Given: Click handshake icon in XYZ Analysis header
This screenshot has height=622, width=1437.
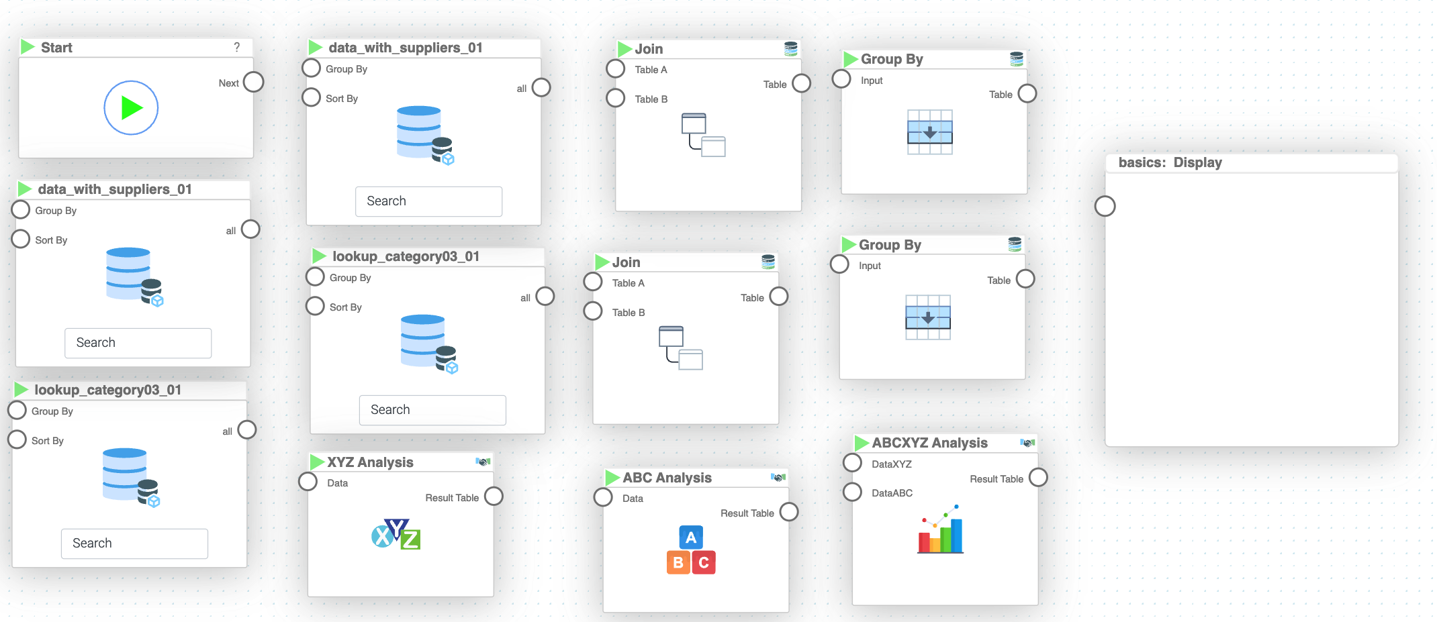Looking at the screenshot, I should click(483, 462).
